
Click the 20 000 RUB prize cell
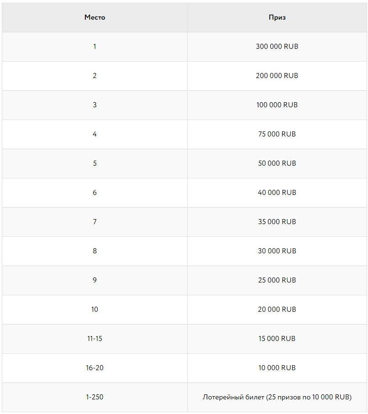(277, 309)
